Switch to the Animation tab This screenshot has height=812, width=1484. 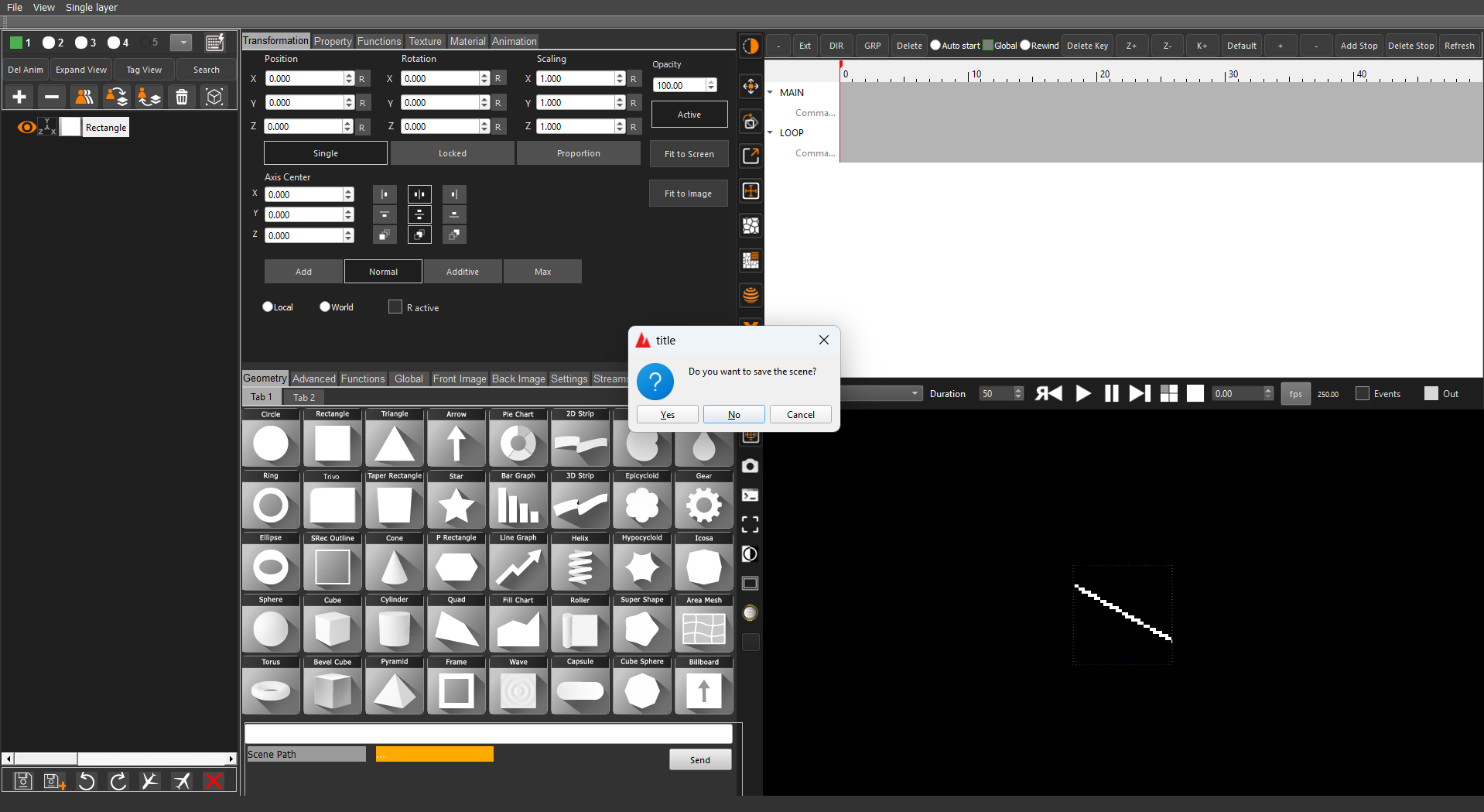tap(514, 41)
